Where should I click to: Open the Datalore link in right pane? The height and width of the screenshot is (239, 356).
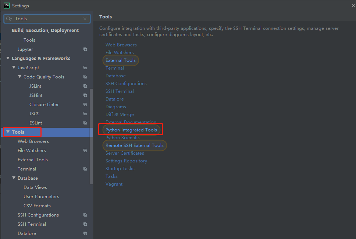[115, 99]
